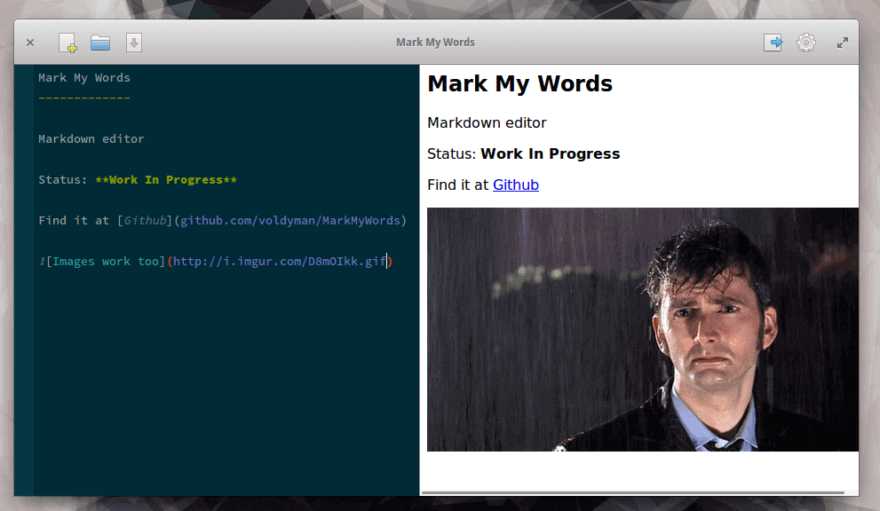Image resolution: width=880 pixels, height=511 pixels.
Task: Click the horizontal scrollbar under the preview
Action: point(632,491)
